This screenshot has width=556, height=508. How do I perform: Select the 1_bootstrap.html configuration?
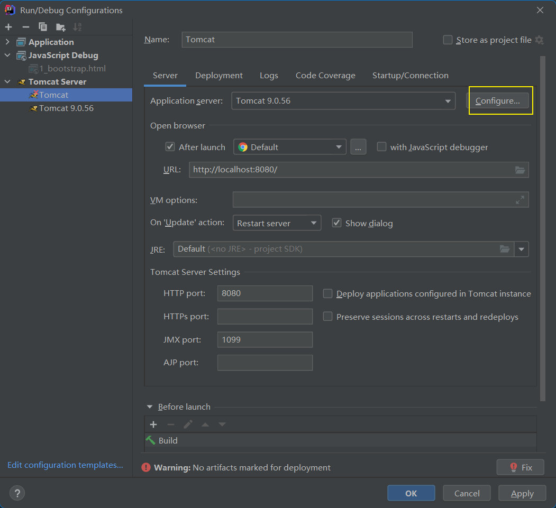[x=66, y=68]
